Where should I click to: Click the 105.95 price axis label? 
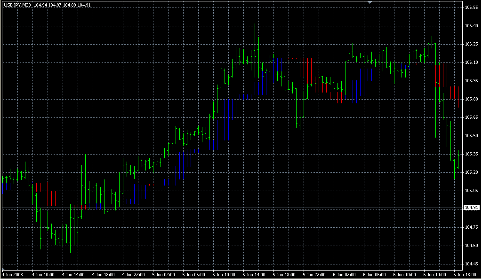471,81
